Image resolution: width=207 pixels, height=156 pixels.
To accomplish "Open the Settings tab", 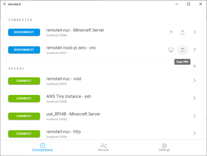I will 164,147.
